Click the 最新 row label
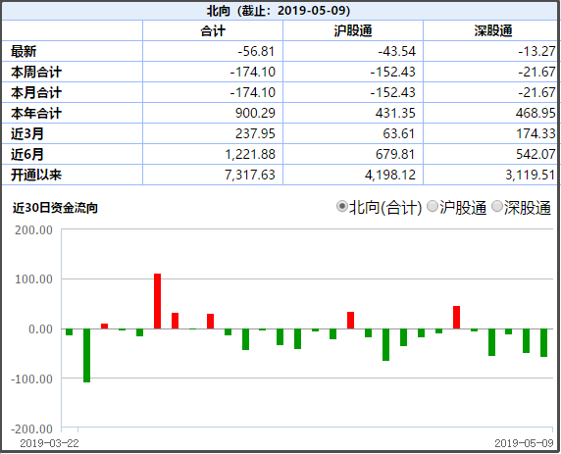Viewport: 561px width, 454px height. 24,51
